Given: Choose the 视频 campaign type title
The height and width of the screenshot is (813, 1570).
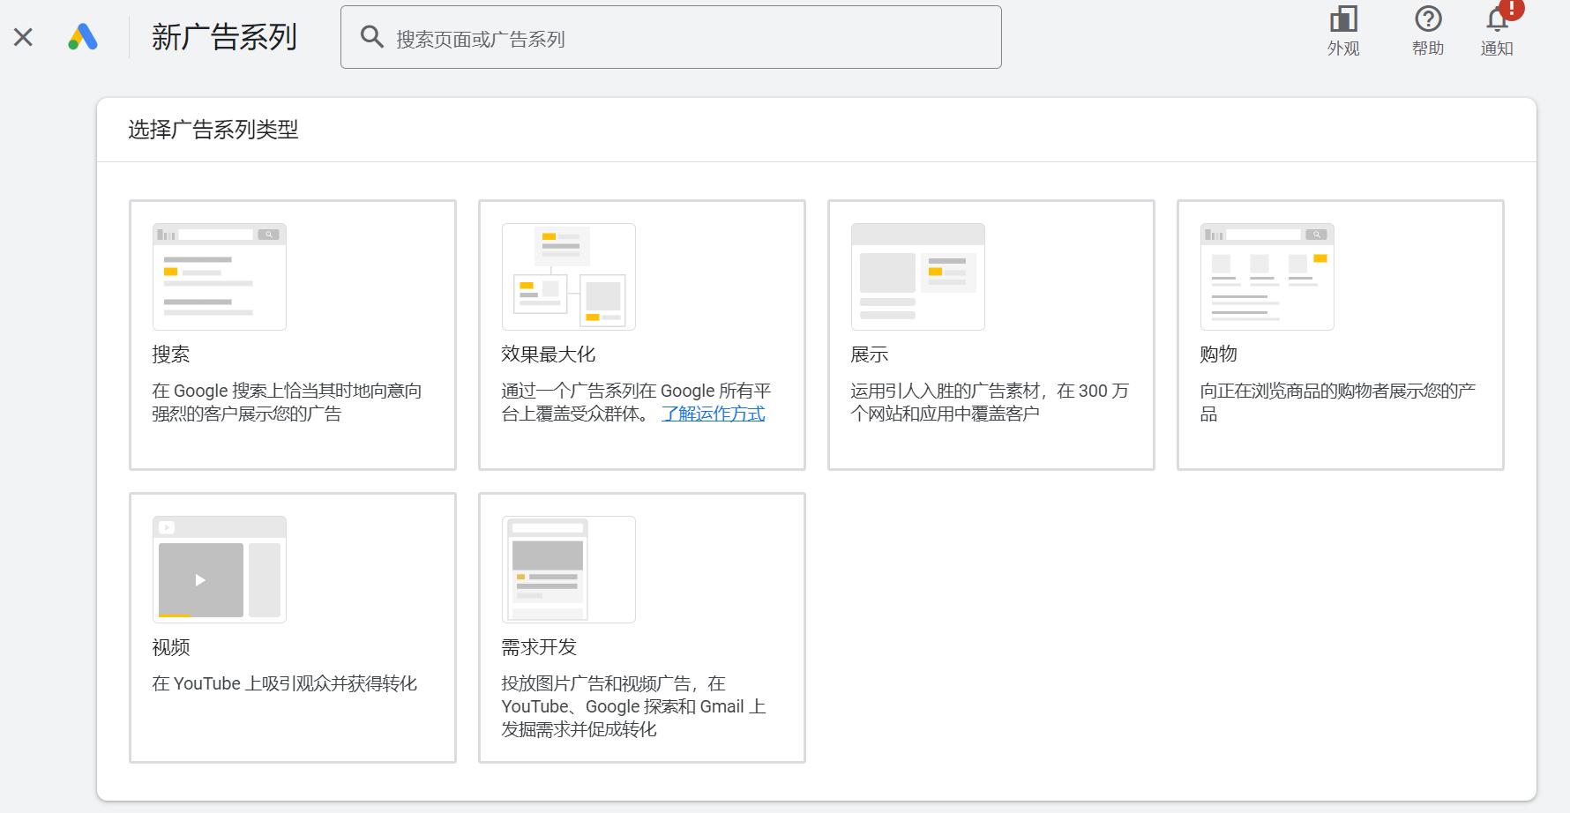Looking at the screenshot, I should tap(171, 647).
